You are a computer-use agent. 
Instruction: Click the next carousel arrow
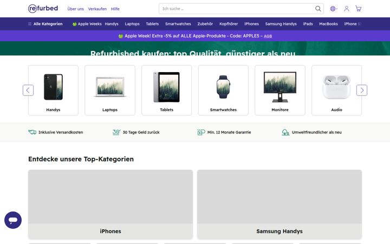point(362,90)
